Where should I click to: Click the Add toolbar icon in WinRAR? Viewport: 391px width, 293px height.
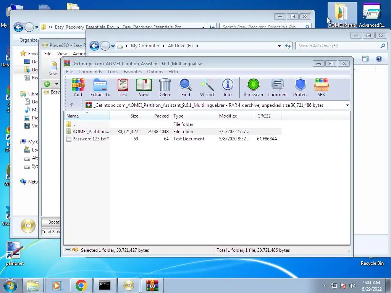78,87
